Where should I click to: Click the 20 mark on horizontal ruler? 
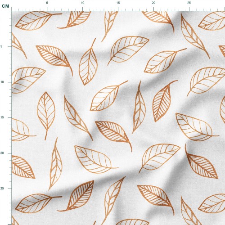153,3
